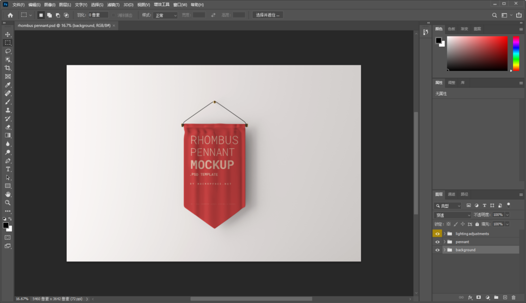526x303 pixels.
Task: Select the Eraser tool
Action: pyautogui.click(x=8, y=127)
